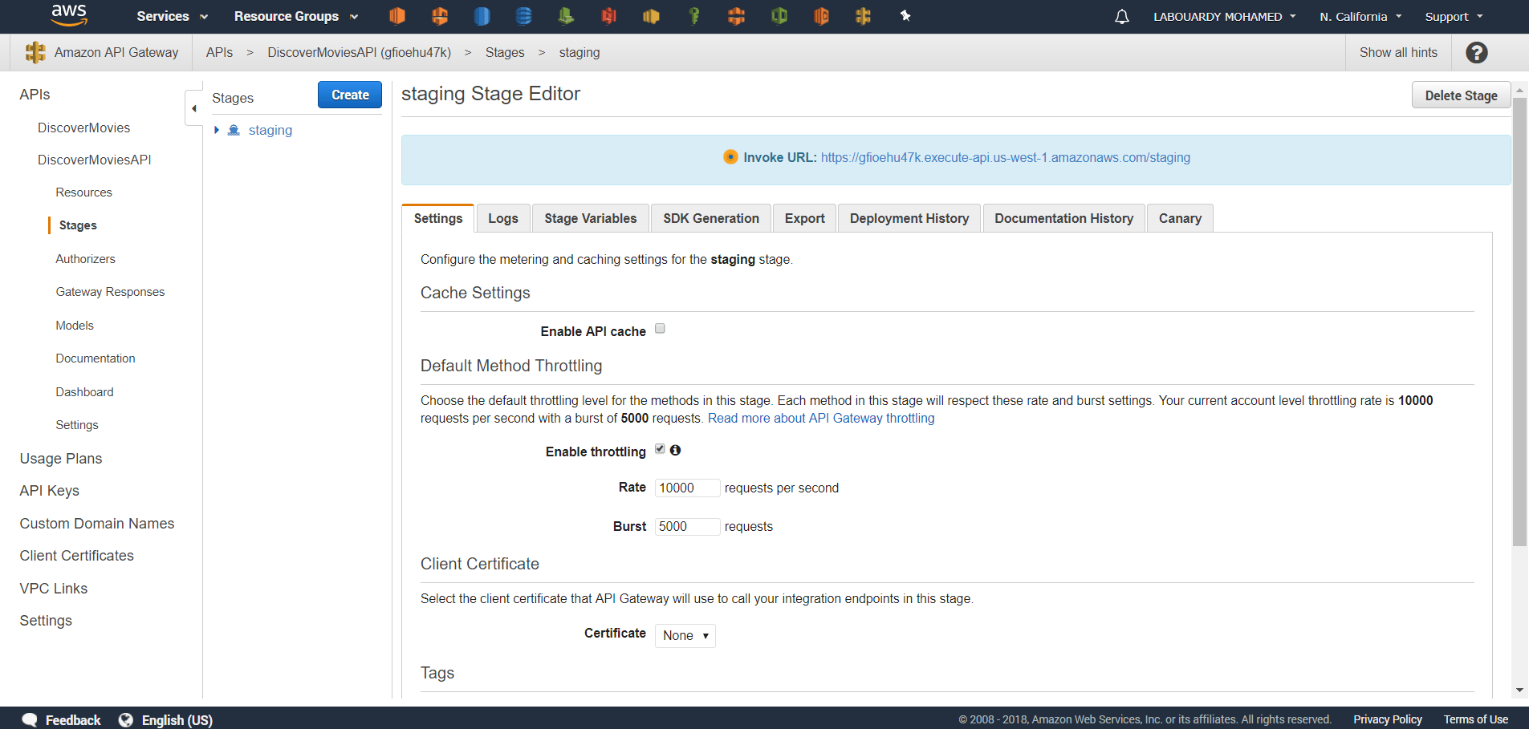Screen dimensions: 1529x729
Task: Select the DiscoverMovies API in the sidebar
Action: tap(83, 128)
